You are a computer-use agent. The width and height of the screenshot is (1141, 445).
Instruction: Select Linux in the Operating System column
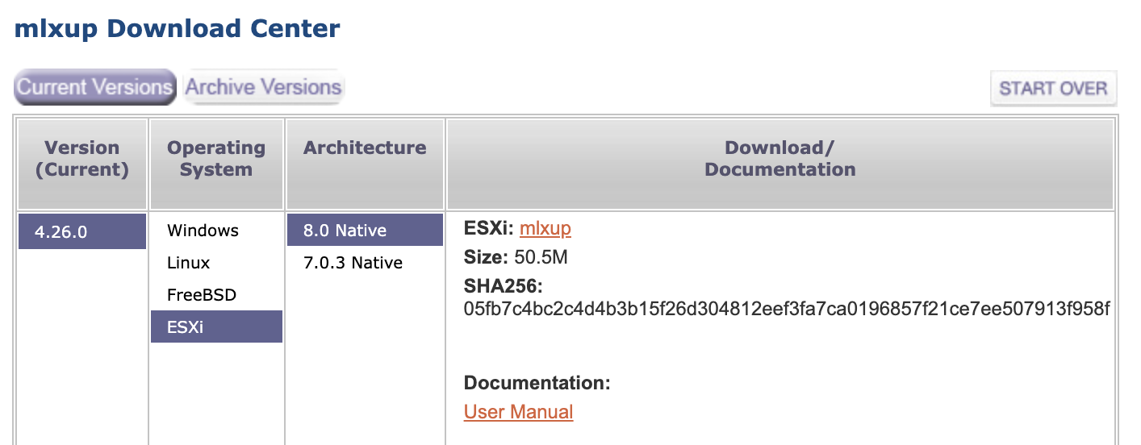tap(188, 263)
